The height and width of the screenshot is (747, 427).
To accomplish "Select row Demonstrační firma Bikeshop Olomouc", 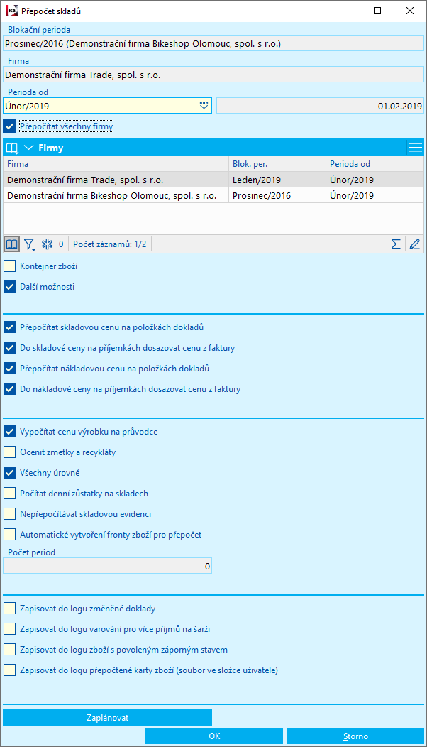I will click(x=213, y=195).
